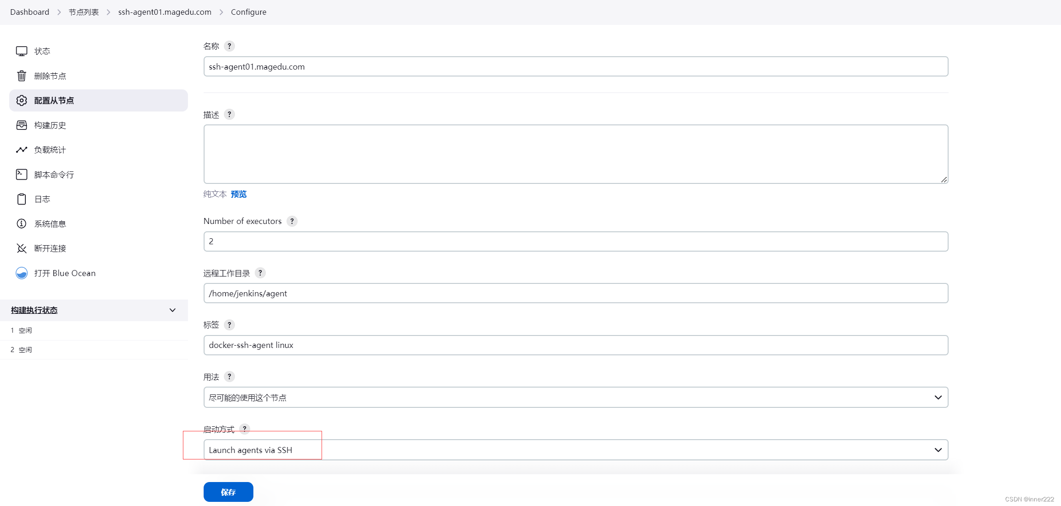The width and height of the screenshot is (1061, 506).
Task: Click the 预览 link
Action: tap(239, 194)
